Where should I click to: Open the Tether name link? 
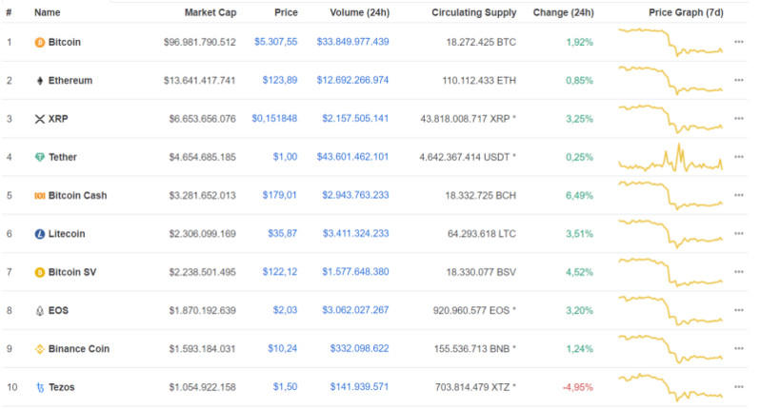[x=63, y=157]
